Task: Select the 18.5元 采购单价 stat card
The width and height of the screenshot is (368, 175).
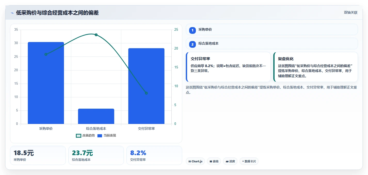Action: coord(38,155)
